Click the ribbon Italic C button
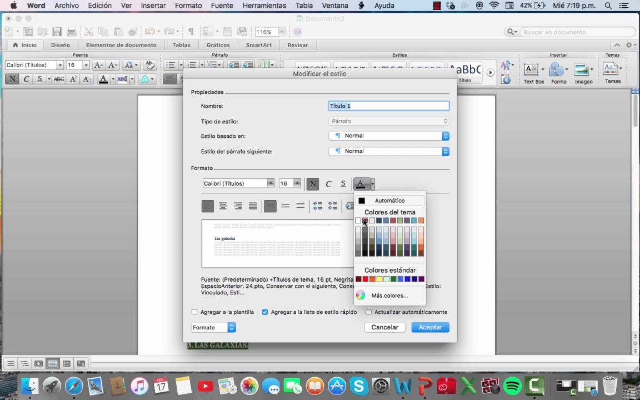This screenshot has height=400, width=640. (x=26, y=79)
